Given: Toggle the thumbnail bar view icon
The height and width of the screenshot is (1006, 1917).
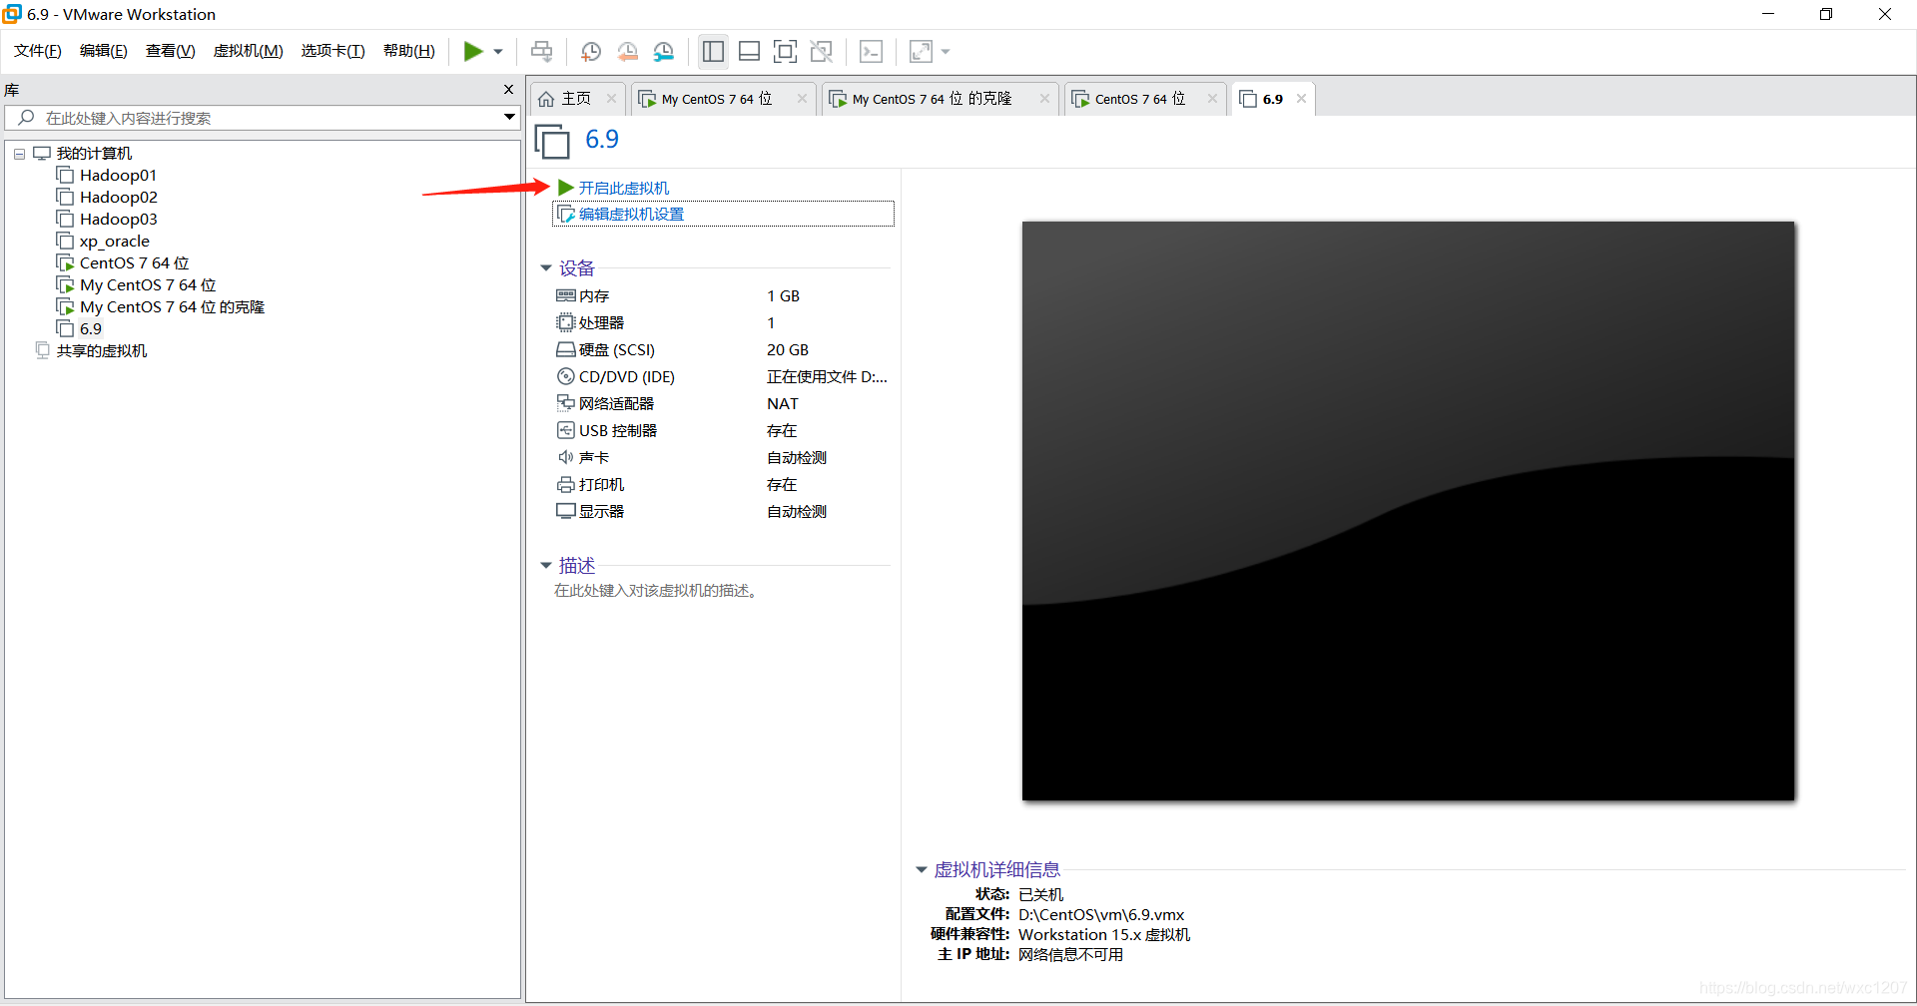Looking at the screenshot, I should click(750, 51).
